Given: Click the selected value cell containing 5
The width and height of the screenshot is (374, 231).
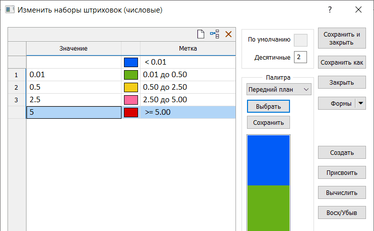Looking at the screenshot, I should pyautogui.click(x=73, y=112).
